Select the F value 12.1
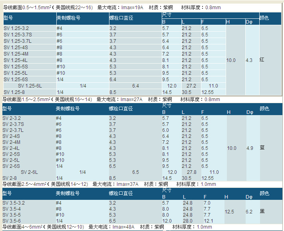 click(x=209, y=221)
